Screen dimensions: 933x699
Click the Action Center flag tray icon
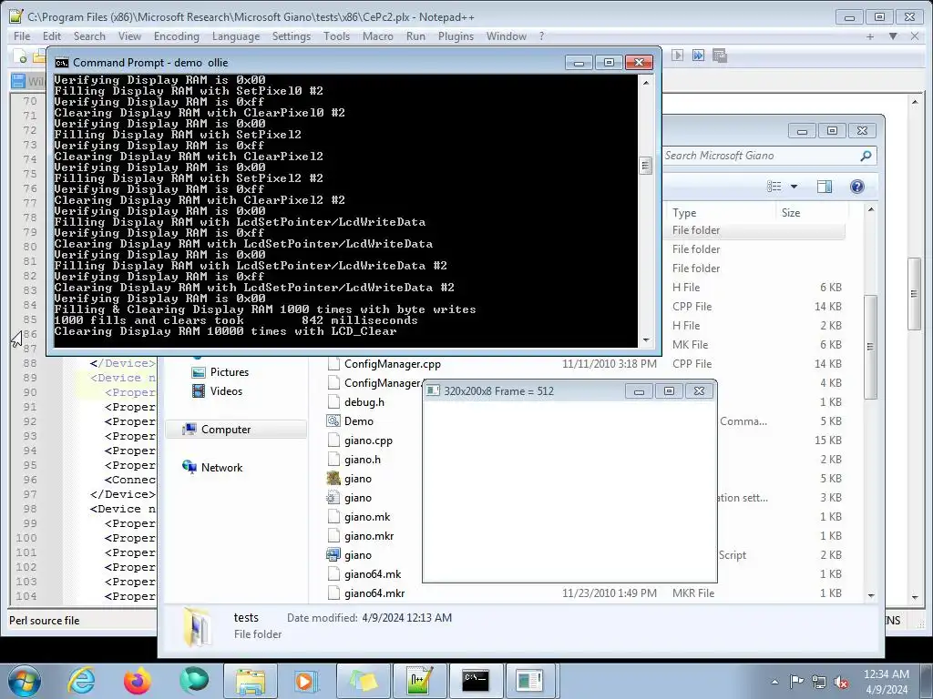click(796, 681)
